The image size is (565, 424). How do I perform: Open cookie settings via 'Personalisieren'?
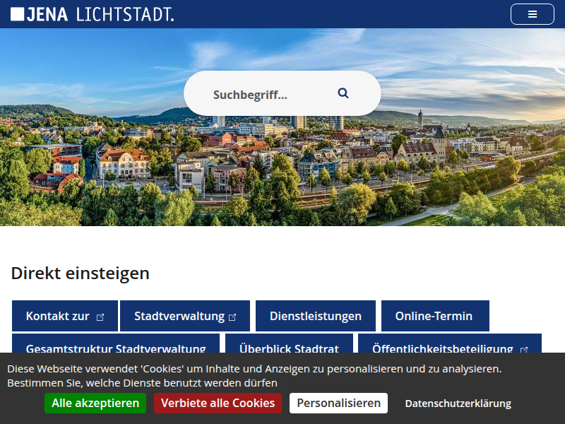point(338,403)
